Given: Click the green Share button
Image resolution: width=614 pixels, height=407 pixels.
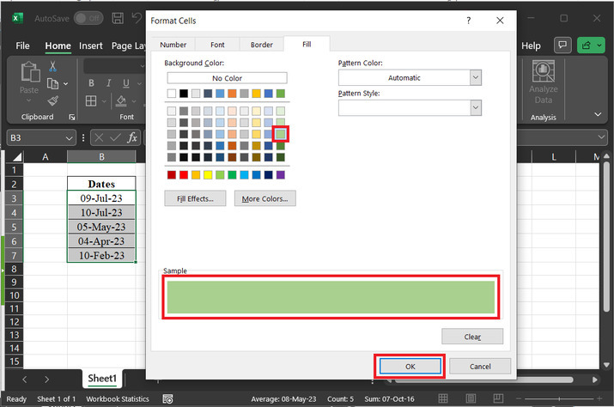Looking at the screenshot, I should pyautogui.click(x=591, y=46).
